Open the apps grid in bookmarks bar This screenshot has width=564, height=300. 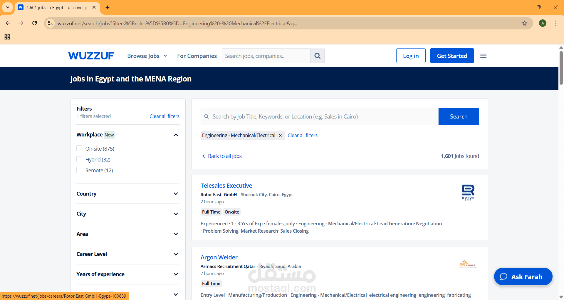pos(7,37)
